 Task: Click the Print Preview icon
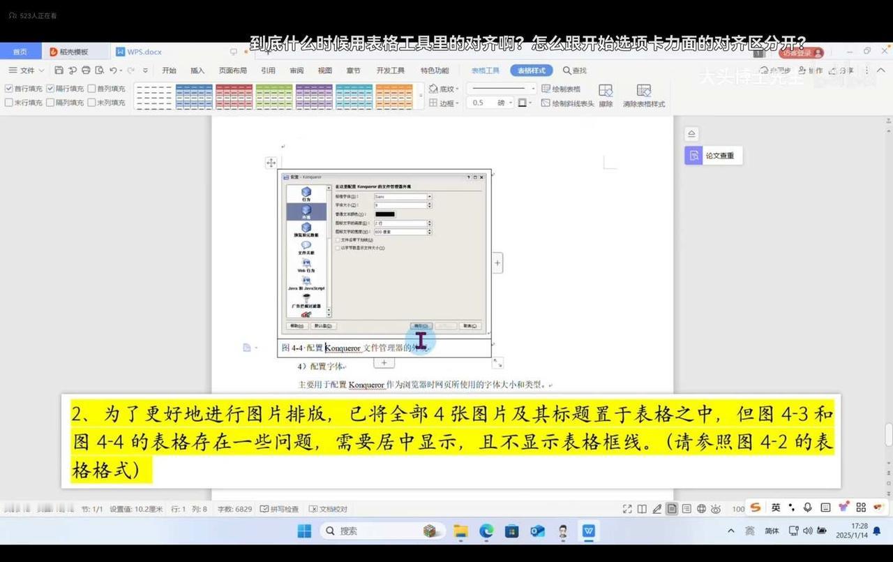pos(99,71)
